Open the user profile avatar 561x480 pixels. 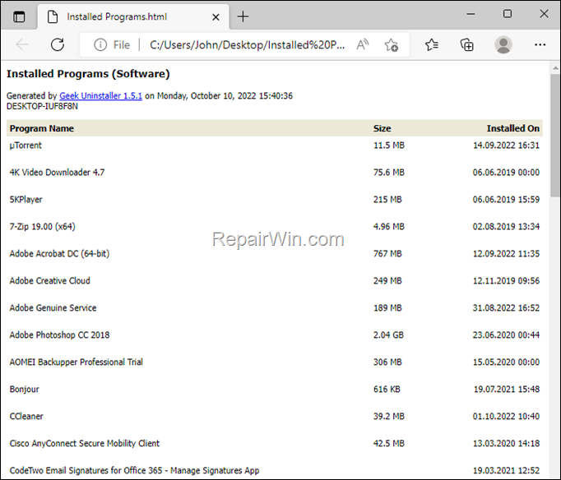[503, 45]
